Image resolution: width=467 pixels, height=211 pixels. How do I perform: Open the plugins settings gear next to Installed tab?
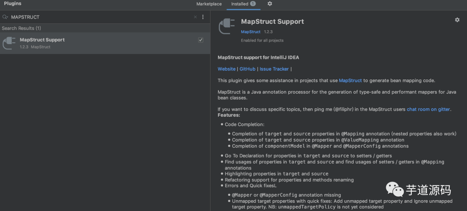click(x=270, y=4)
